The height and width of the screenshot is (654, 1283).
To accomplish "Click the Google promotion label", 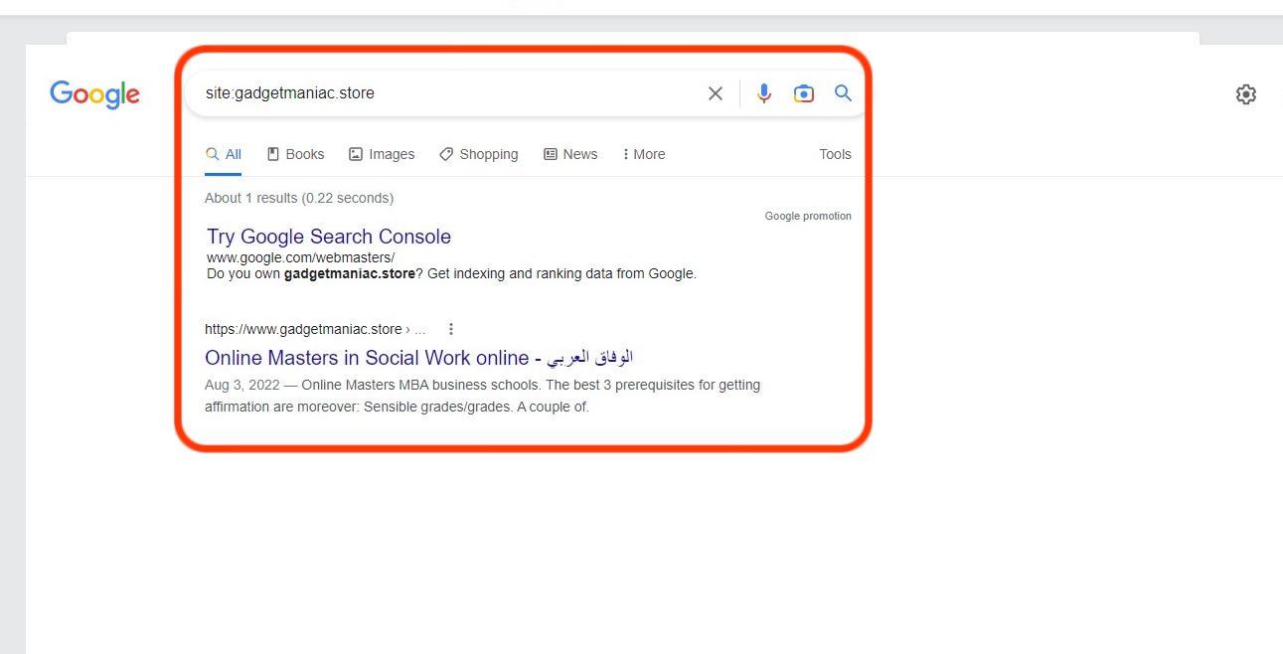I will 808,216.
